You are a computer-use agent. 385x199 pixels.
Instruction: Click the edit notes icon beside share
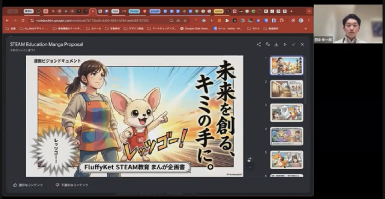point(268,44)
